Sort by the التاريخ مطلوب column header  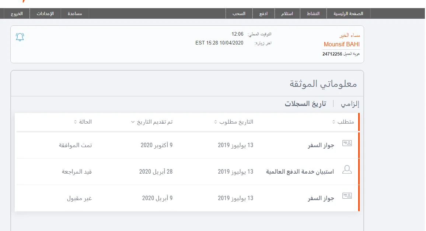234,122
